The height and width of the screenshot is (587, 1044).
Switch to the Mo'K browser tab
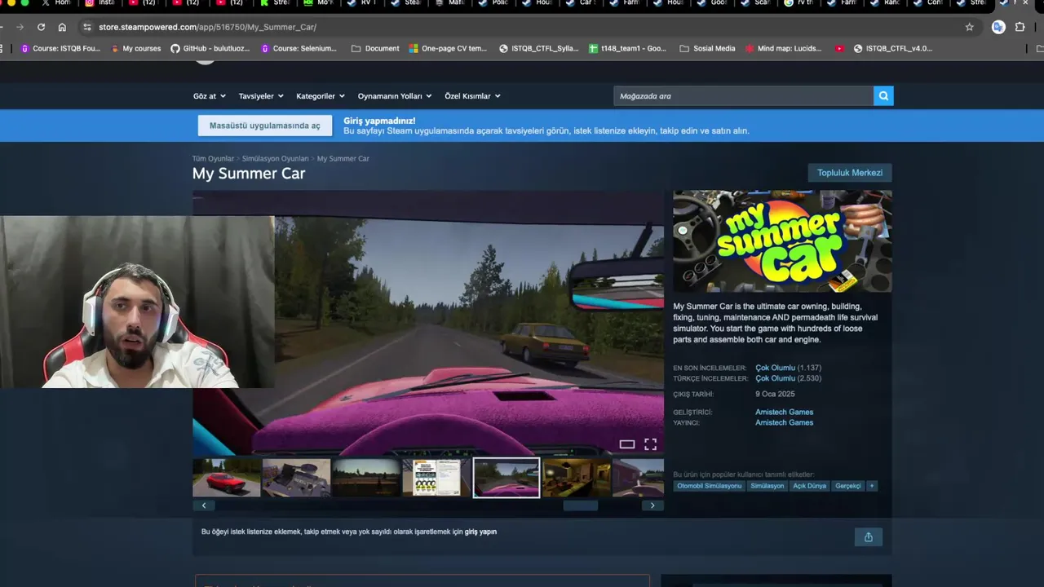tap(321, 3)
